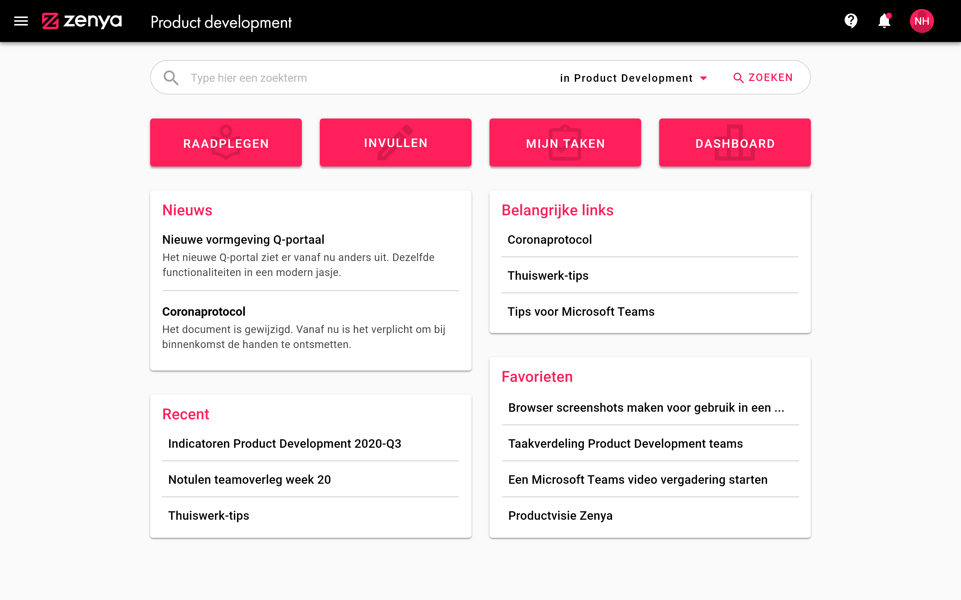Open the MIJN TAKEN tile
Image resolution: width=961 pixels, height=600 pixels.
click(x=565, y=142)
